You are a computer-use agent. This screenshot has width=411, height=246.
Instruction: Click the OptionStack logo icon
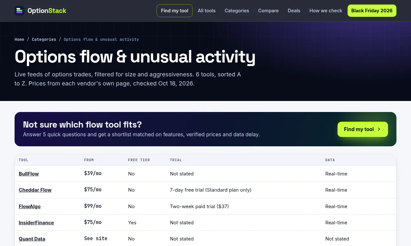coord(19,11)
